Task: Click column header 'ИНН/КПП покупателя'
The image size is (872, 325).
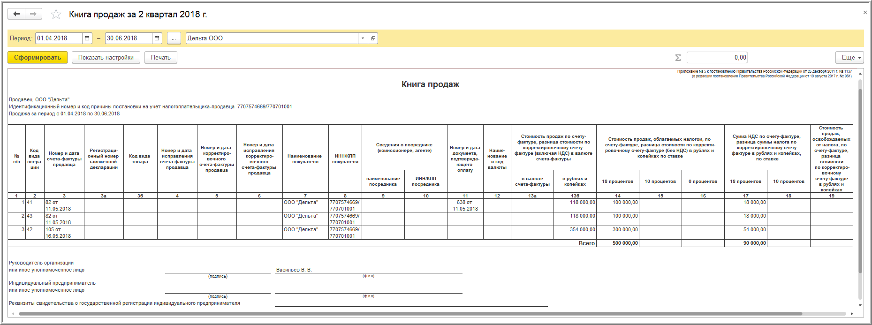Action: coord(345,159)
